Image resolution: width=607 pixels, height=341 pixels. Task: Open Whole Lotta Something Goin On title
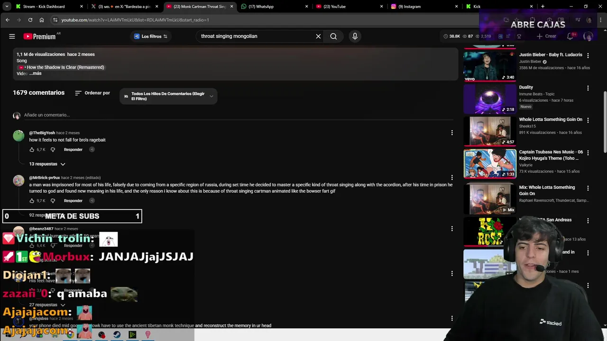pyautogui.click(x=551, y=120)
